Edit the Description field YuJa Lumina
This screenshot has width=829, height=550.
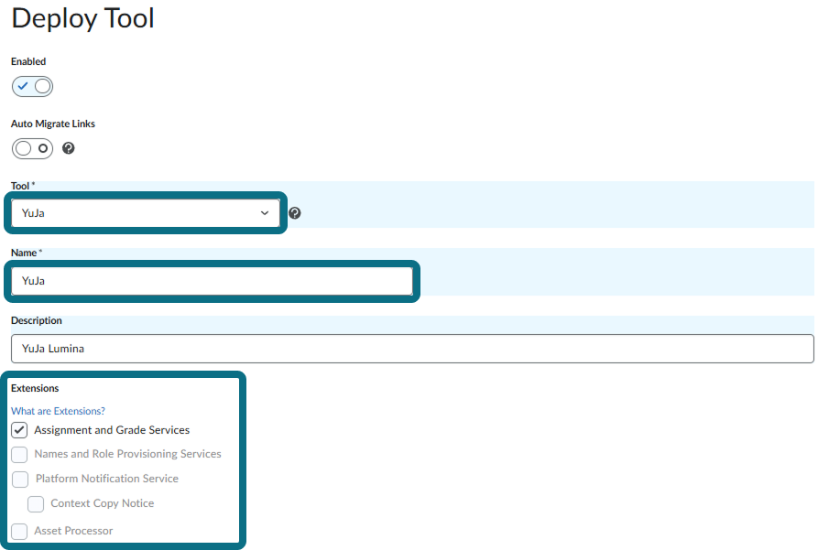click(412, 349)
